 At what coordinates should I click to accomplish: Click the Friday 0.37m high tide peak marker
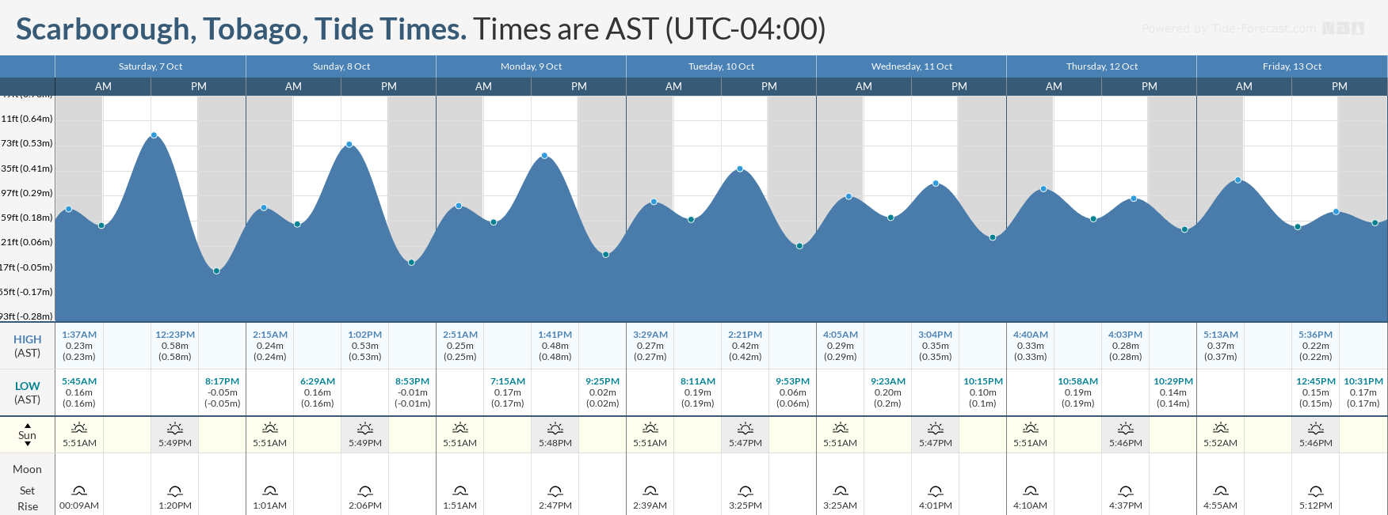pyautogui.click(x=1238, y=180)
